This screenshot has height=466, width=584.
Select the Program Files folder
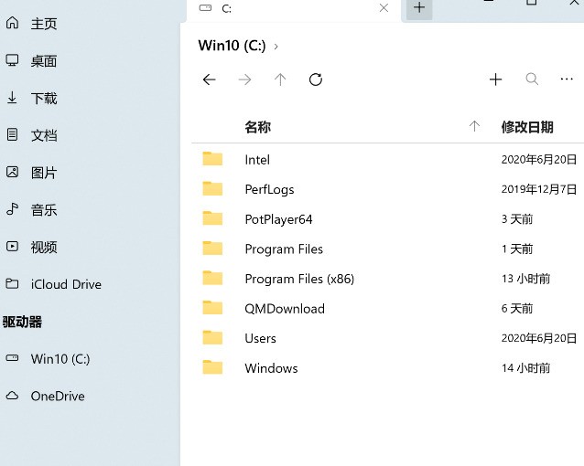point(284,249)
